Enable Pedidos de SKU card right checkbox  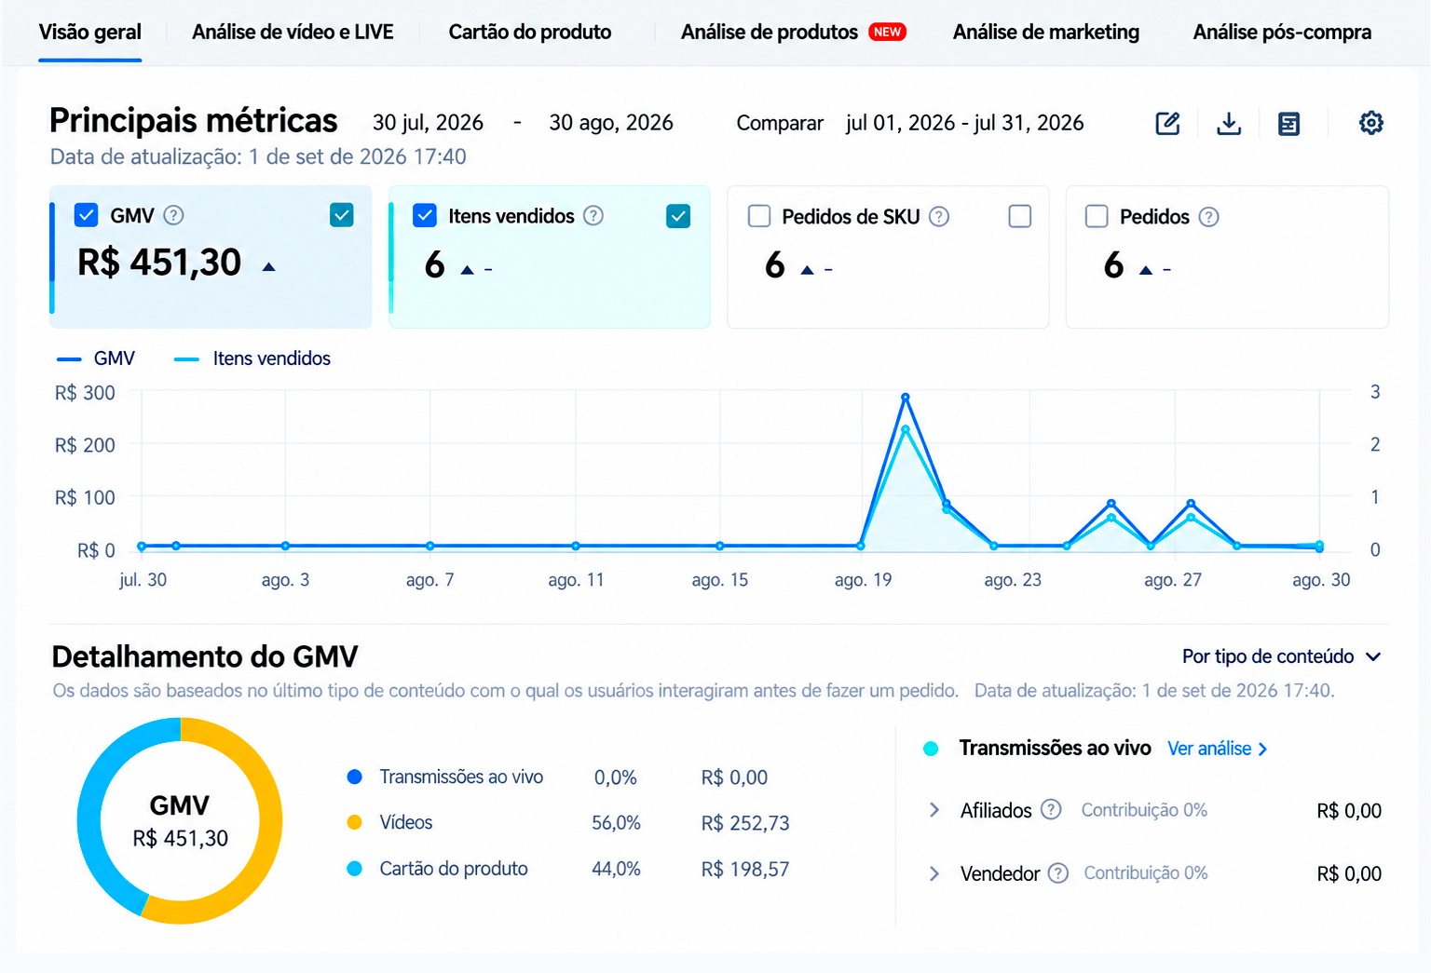tap(1019, 216)
